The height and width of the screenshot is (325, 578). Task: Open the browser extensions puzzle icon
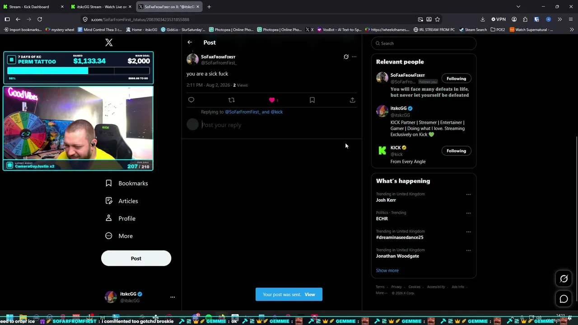(x=525, y=19)
